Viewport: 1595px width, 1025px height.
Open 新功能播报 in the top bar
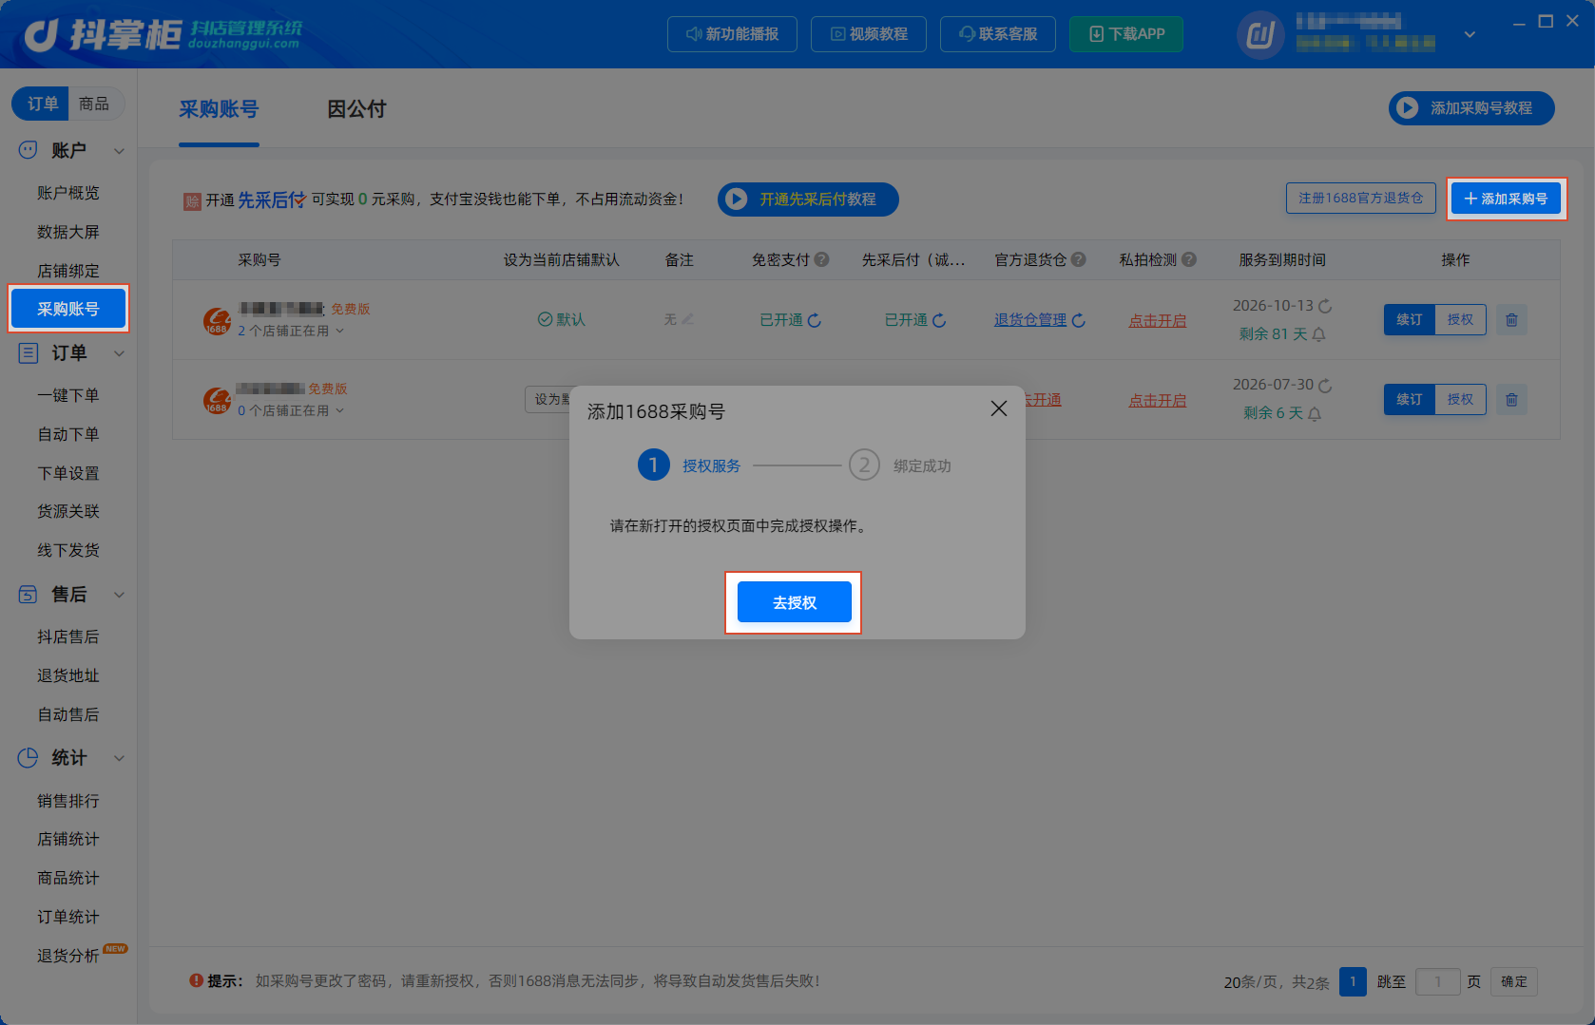click(x=732, y=34)
